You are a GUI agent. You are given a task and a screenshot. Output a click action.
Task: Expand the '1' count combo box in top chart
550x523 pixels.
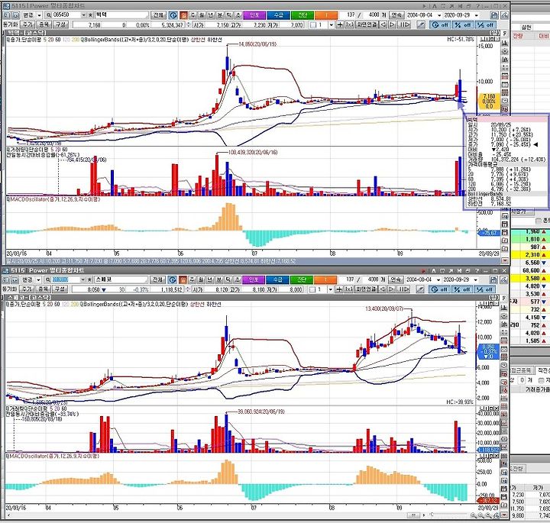[331, 25]
